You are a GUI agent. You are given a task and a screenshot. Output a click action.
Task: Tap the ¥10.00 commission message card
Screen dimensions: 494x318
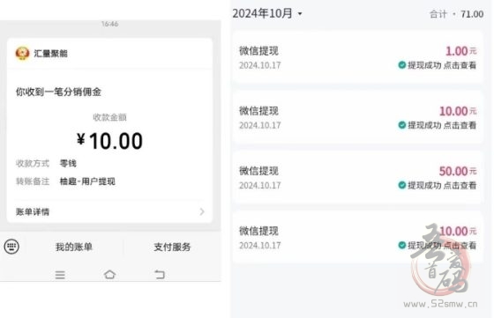click(x=109, y=130)
